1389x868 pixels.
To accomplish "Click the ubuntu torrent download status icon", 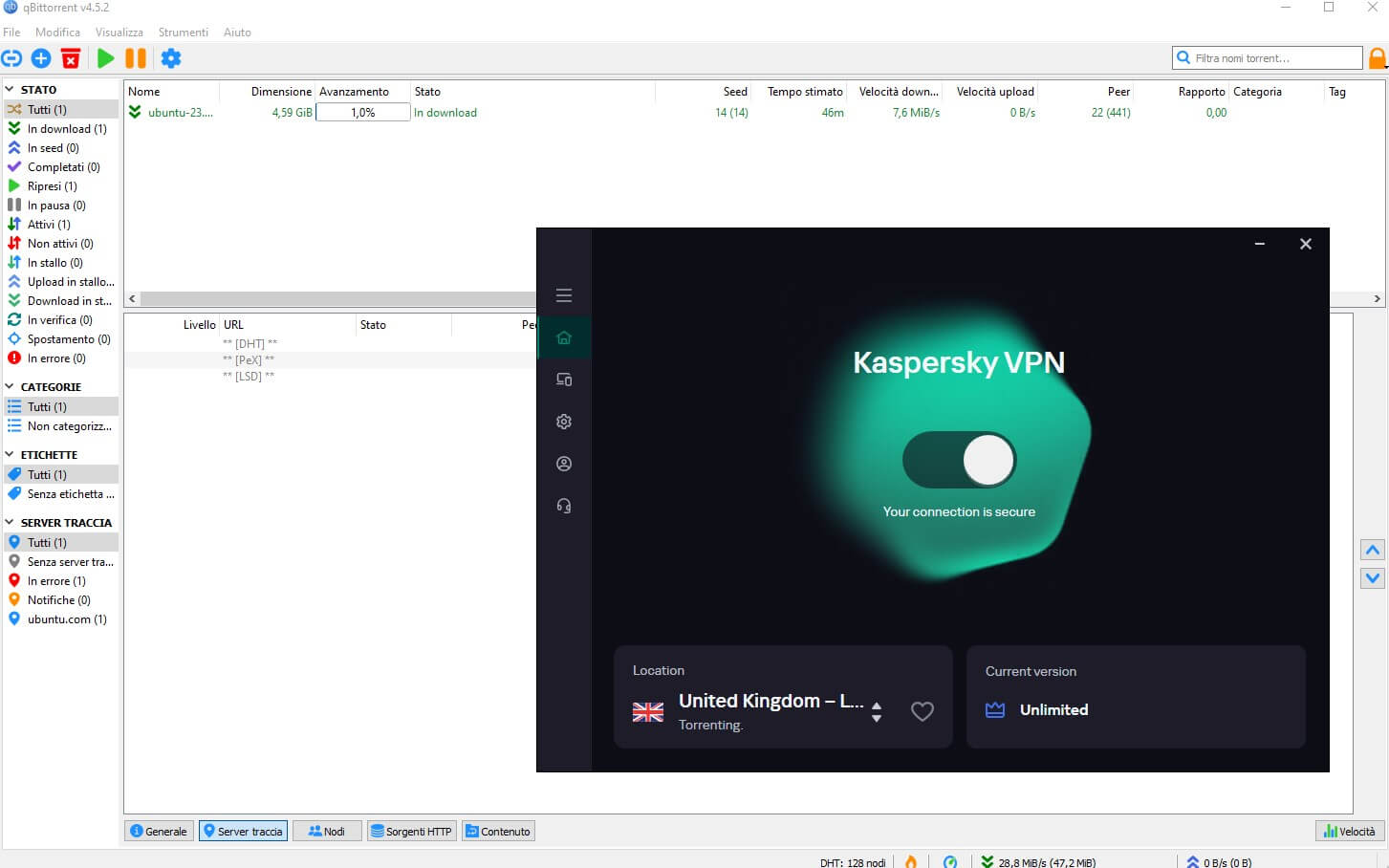I will click(135, 113).
